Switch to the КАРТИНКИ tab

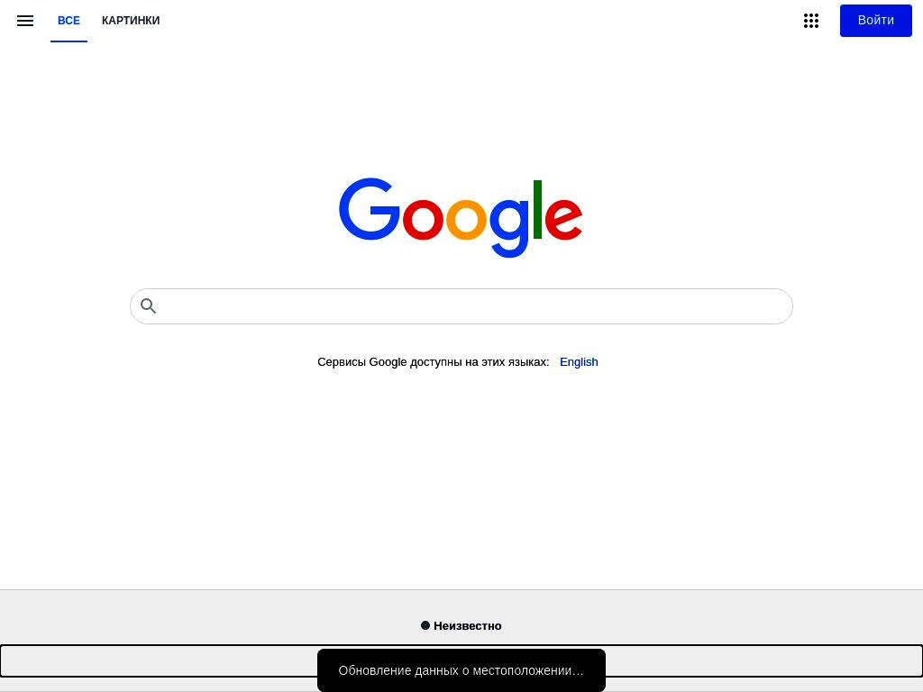(131, 21)
